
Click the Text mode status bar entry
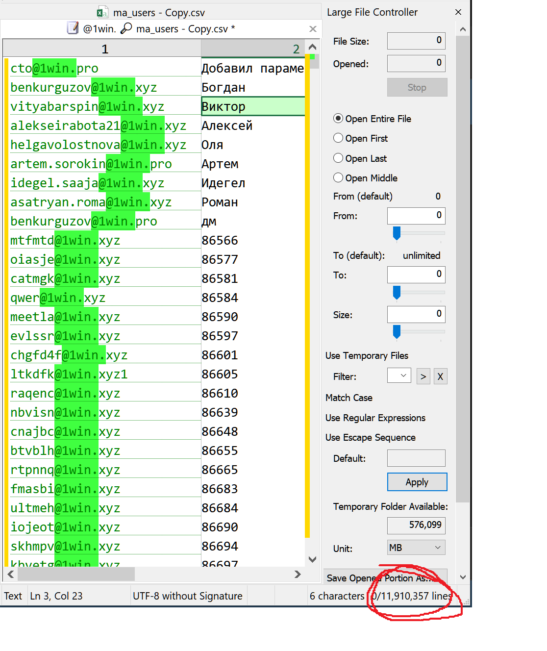tap(13, 596)
